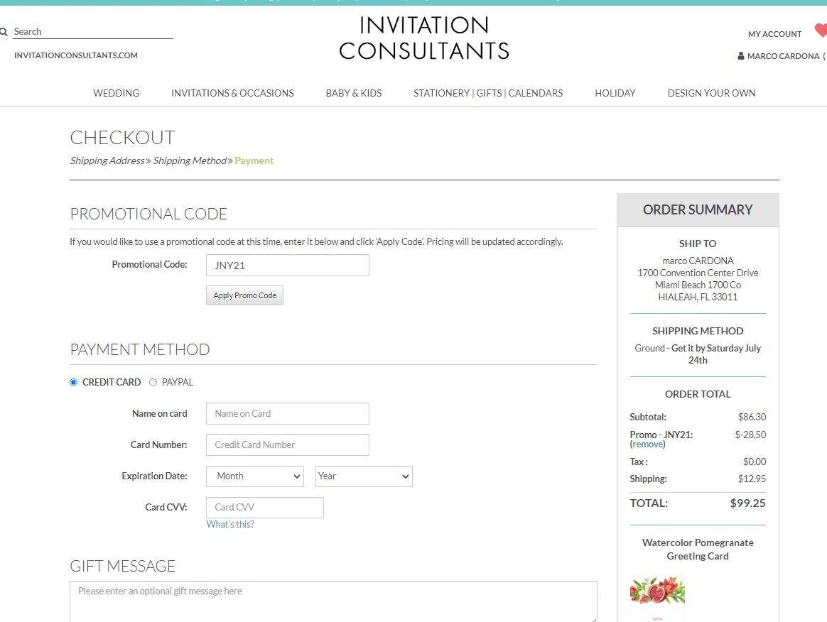
Task: Click the subtotal value $86.30
Action: point(752,417)
